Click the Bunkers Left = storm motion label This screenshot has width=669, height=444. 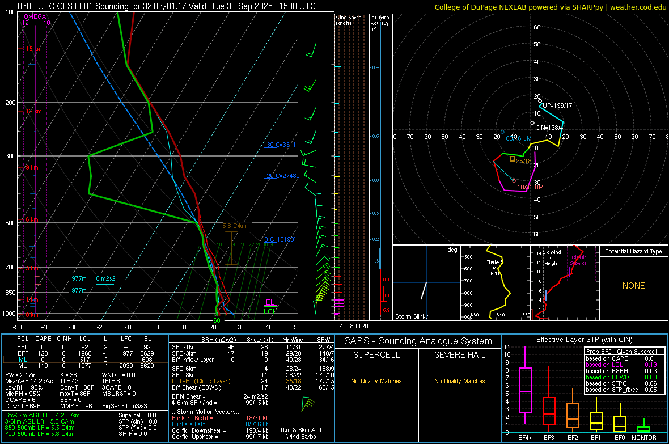click(190, 424)
